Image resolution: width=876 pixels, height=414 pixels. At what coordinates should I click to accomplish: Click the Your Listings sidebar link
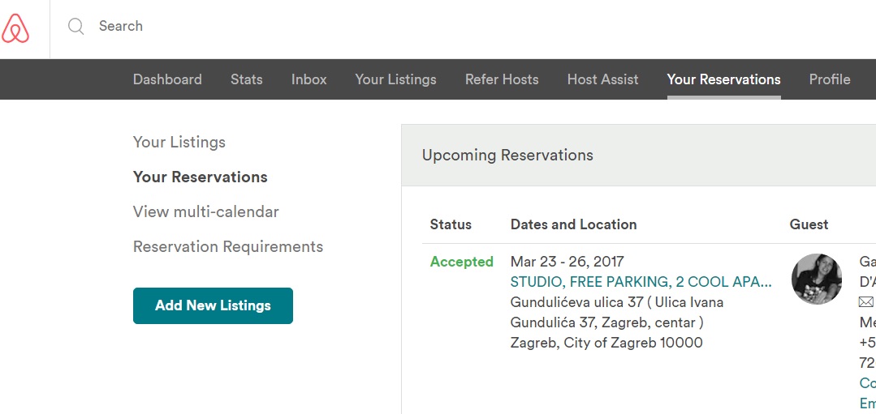pos(179,143)
